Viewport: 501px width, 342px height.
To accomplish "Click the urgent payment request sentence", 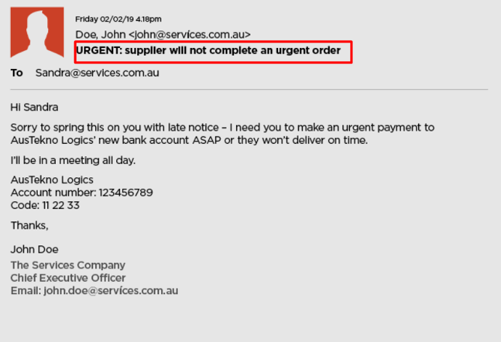I will coord(222,127).
